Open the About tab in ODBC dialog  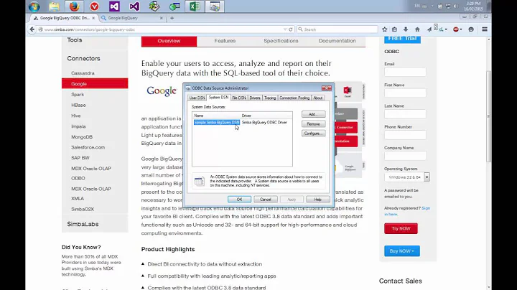[x=318, y=98]
